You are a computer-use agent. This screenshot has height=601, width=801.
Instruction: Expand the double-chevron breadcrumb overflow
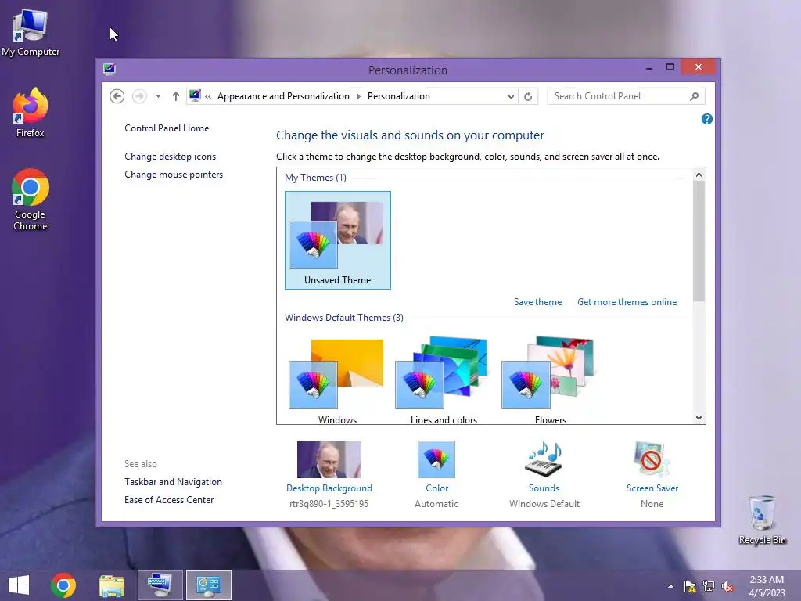(208, 96)
